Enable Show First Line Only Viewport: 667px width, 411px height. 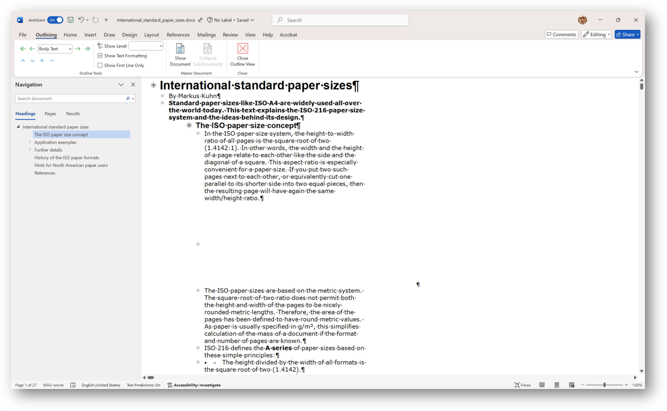[x=100, y=65]
